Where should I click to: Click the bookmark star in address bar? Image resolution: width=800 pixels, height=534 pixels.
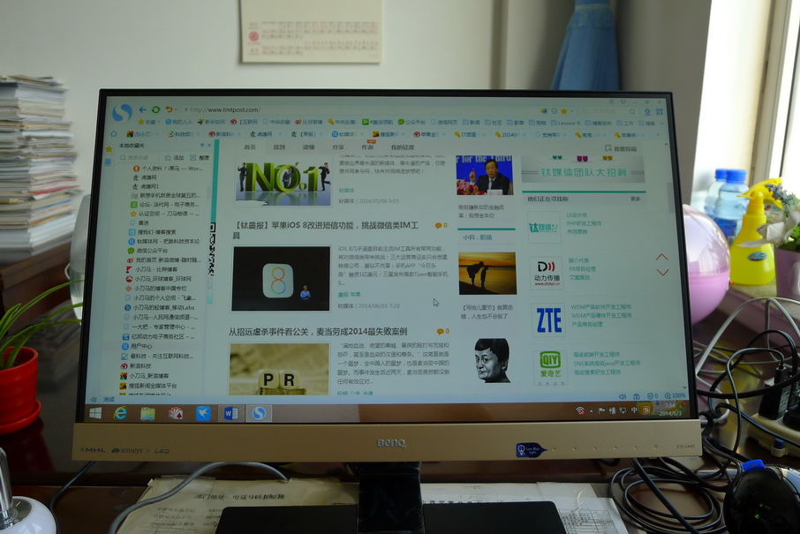[x=565, y=111]
